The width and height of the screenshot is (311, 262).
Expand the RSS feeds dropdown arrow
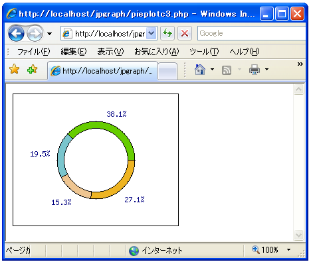tap(239, 70)
